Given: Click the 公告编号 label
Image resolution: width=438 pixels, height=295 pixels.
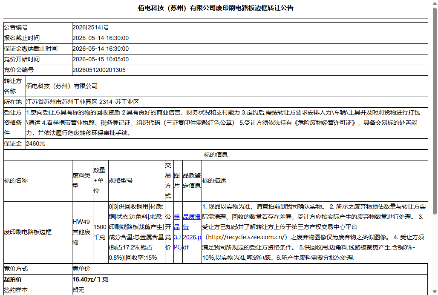Looking at the screenshot, I should tap(16, 27).
